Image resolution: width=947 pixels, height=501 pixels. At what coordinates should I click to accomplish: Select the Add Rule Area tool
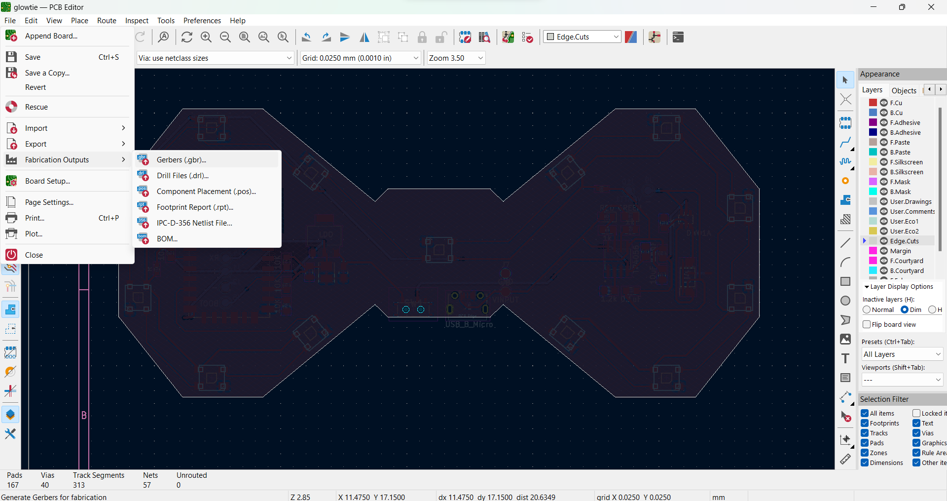pyautogui.click(x=845, y=219)
